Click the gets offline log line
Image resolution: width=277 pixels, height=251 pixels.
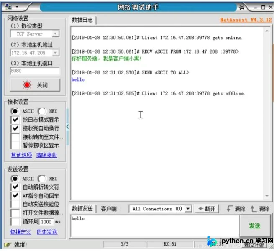point(159,93)
